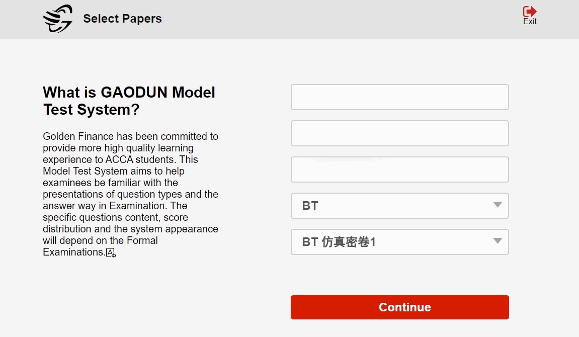Image resolution: width=579 pixels, height=337 pixels.
Task: Click arrow of the 仿真密卷1 dropdown
Action: tap(498, 241)
